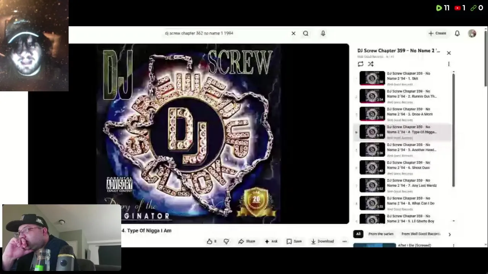Dislike the video with thumbs down
488x274 pixels.
click(226, 241)
